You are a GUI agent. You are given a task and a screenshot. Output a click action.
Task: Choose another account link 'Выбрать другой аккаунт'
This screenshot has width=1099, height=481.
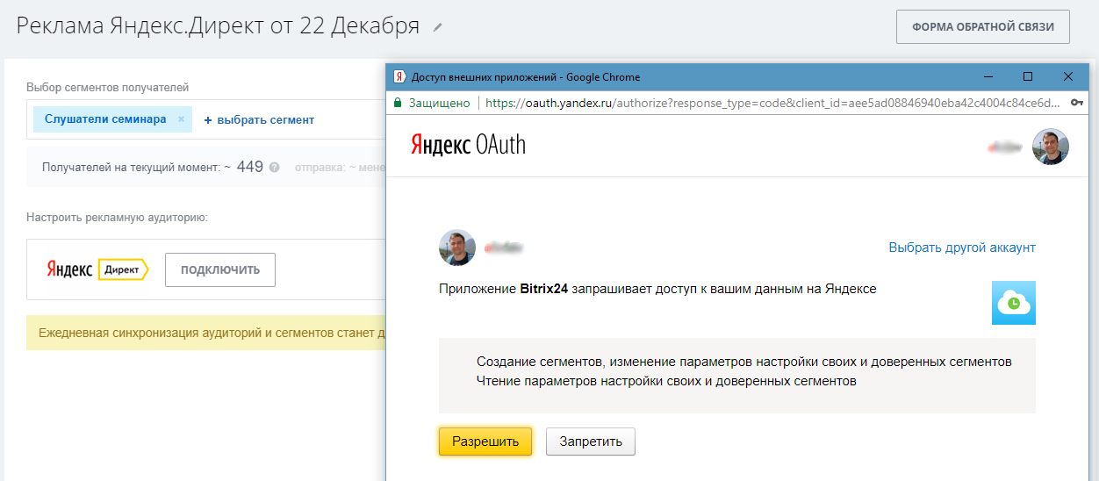coord(962,248)
